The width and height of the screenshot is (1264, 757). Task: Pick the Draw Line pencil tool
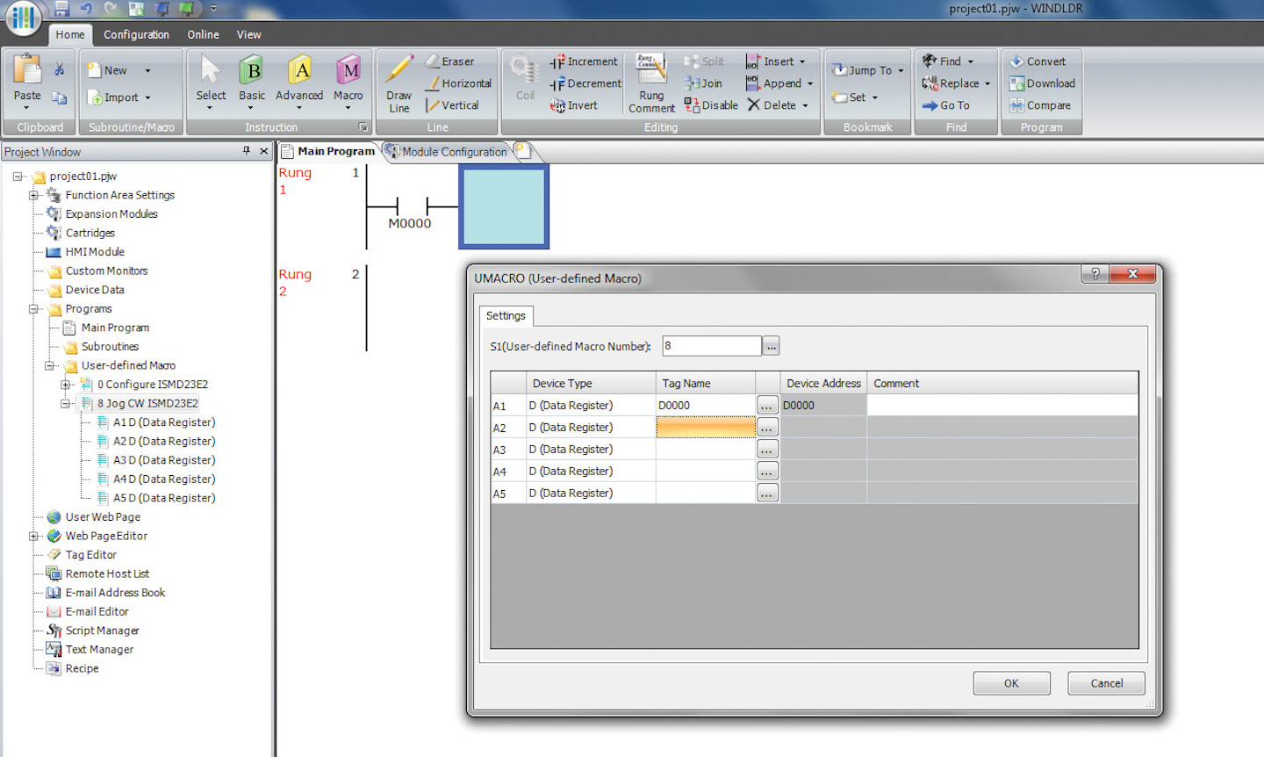pos(399,70)
